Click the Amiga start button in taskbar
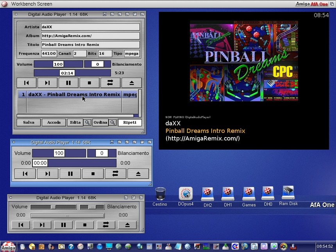Screen dimensions: 336x252 point(8,247)
